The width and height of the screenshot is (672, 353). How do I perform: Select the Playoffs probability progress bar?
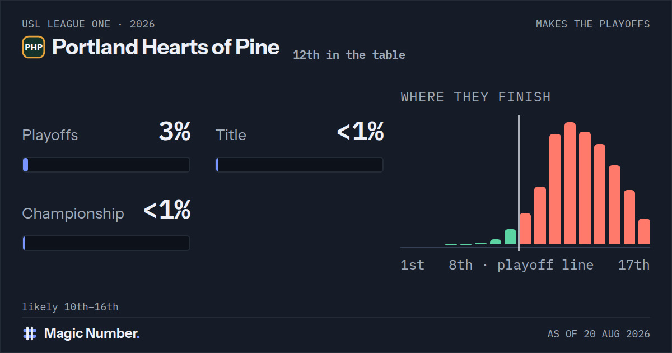coord(106,165)
